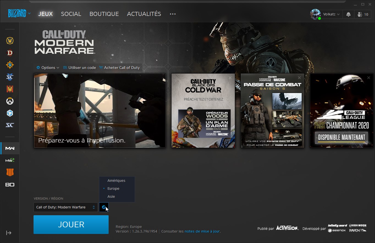The width and height of the screenshot is (375, 243).
Task: Open the Options dropdown
Action: coord(47,67)
